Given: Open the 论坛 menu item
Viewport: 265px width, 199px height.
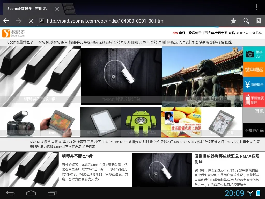Looking at the screenshot, I should click(41, 42).
